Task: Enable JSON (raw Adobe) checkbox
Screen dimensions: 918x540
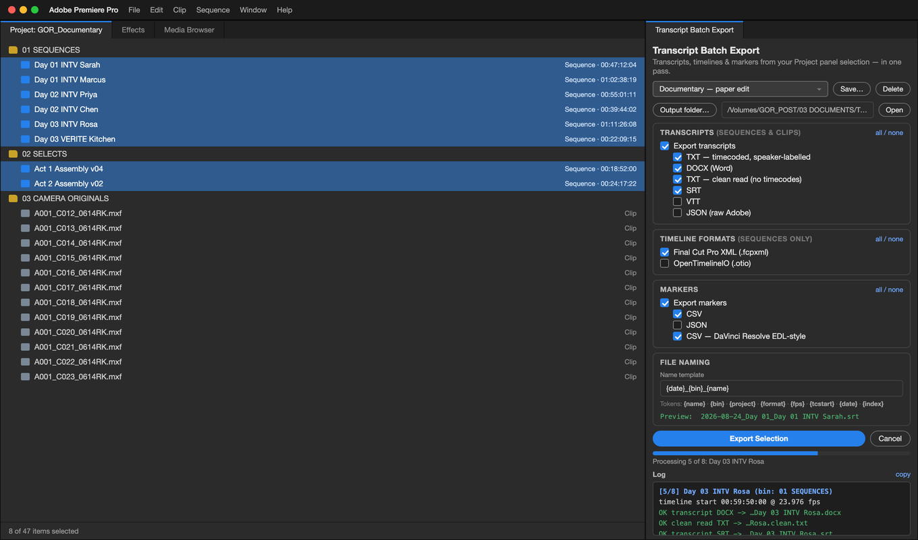Action: click(678, 213)
